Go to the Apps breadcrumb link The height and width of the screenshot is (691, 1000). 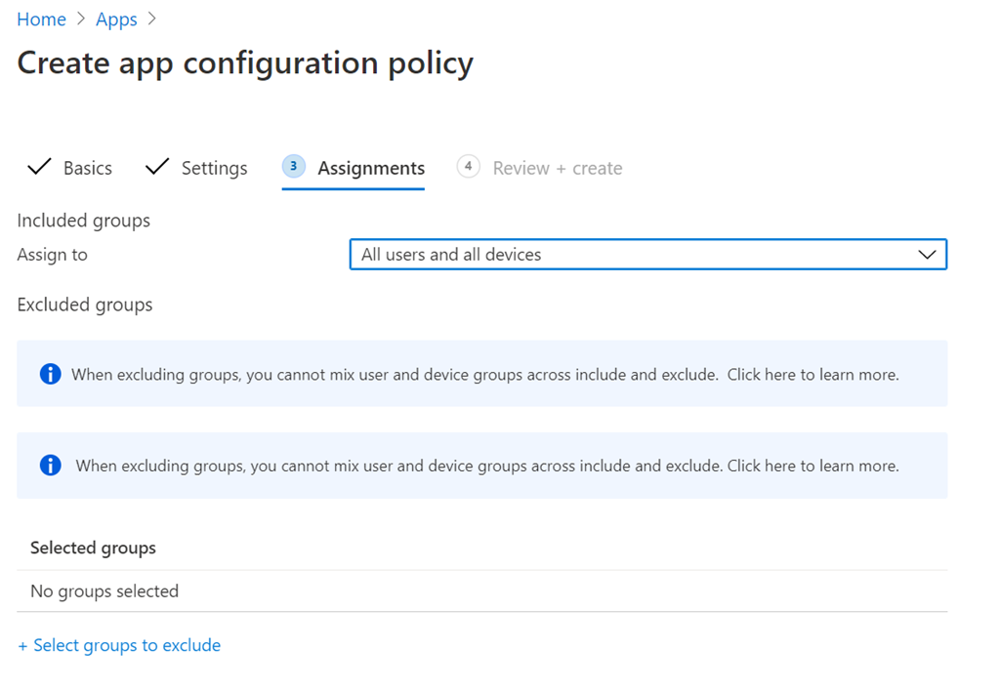[x=116, y=20]
